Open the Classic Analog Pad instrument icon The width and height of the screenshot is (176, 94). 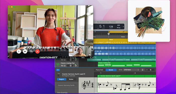(58, 65)
